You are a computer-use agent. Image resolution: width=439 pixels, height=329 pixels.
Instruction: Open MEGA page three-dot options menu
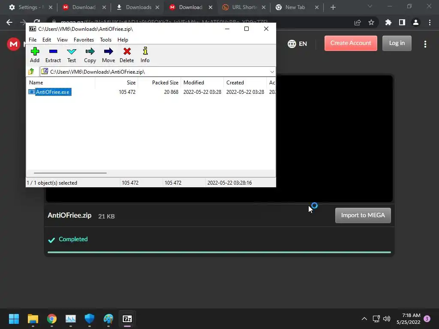(x=425, y=44)
